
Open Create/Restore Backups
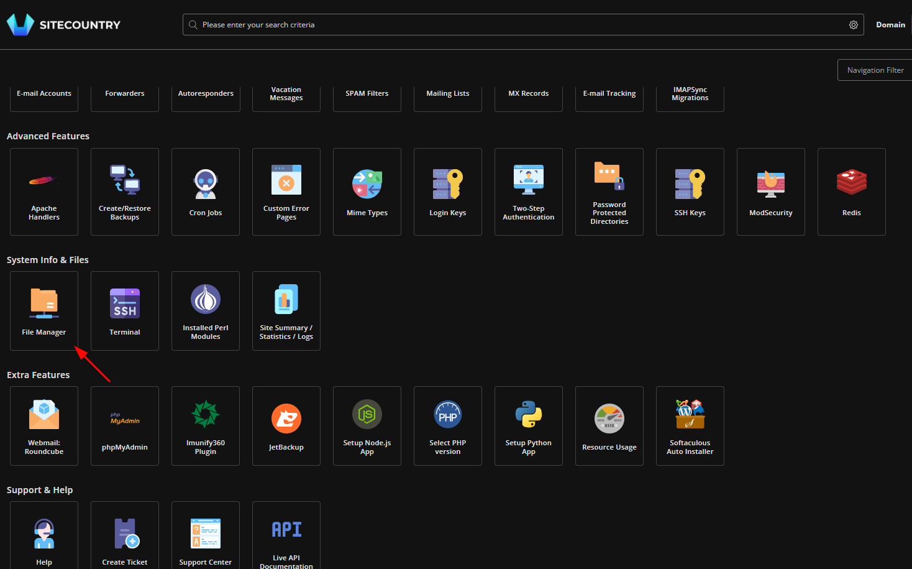point(125,192)
